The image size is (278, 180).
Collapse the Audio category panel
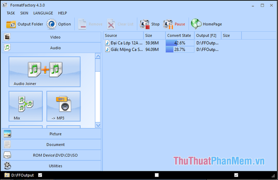[x=51, y=48]
